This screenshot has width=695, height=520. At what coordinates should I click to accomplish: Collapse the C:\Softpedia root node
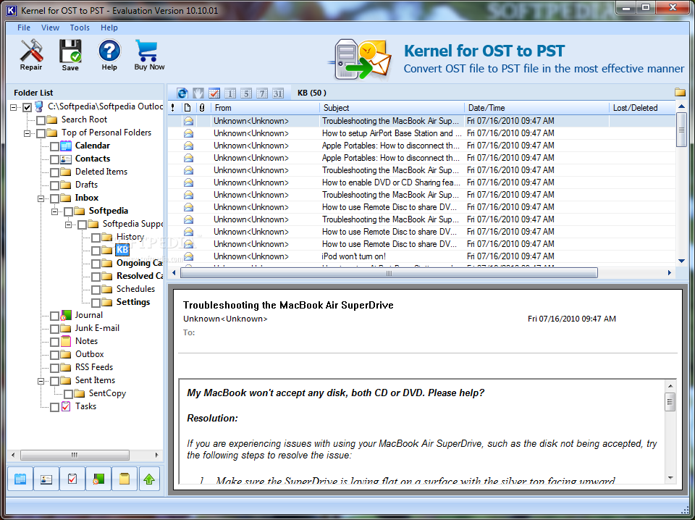(14, 107)
